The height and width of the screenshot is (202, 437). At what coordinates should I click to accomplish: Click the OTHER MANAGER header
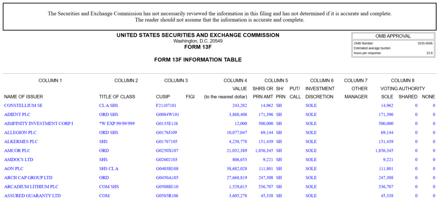pos(356,92)
